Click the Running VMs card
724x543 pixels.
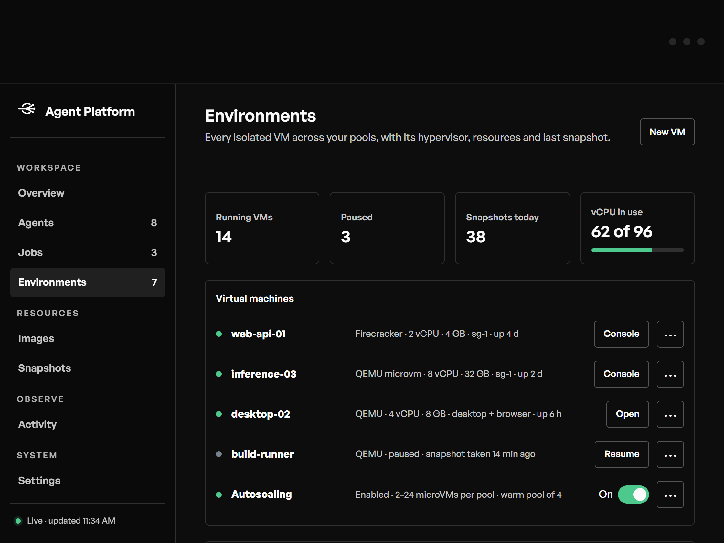click(262, 228)
